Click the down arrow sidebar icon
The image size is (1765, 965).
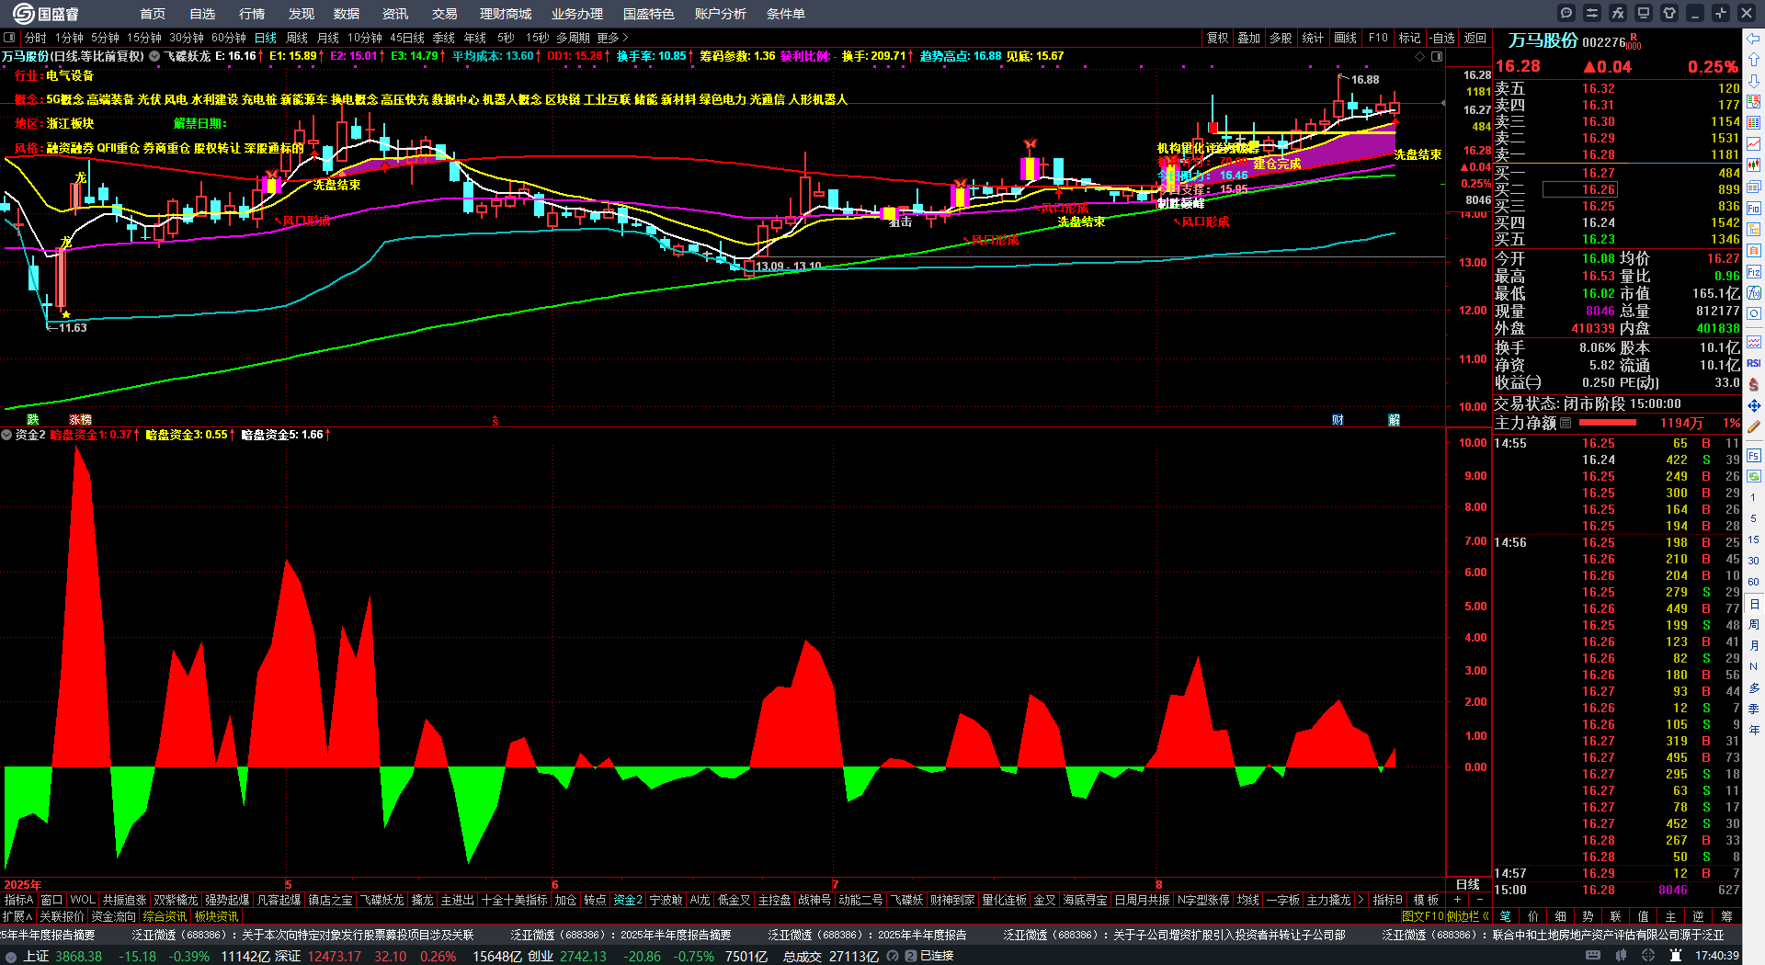[1754, 81]
